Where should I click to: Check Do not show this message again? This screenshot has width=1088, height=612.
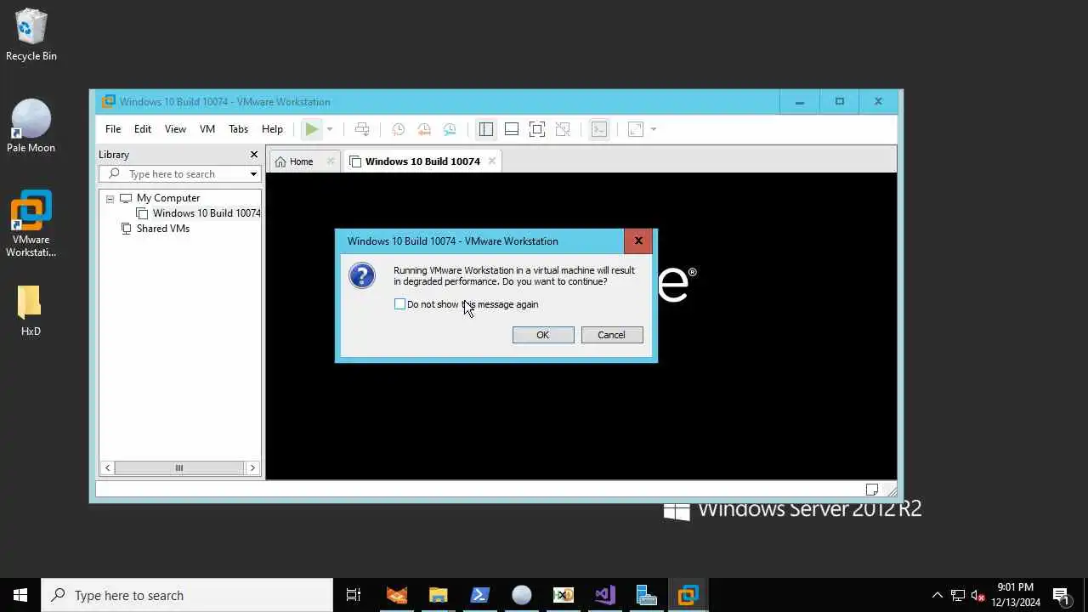coord(399,304)
